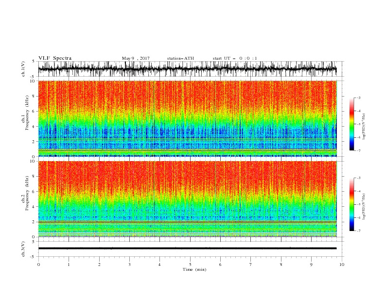This screenshot has height=297, width=385.
Task: Click the 'Time (min)' axis title
Action: point(194,269)
